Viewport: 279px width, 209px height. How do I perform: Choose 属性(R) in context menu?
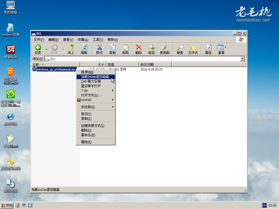[x=96, y=142]
